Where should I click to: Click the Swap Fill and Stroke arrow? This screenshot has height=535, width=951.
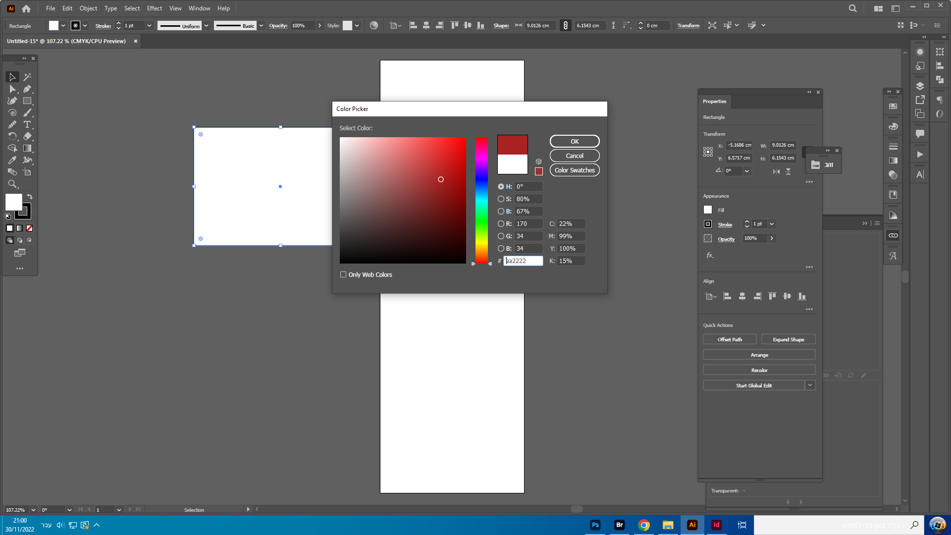[x=30, y=197]
